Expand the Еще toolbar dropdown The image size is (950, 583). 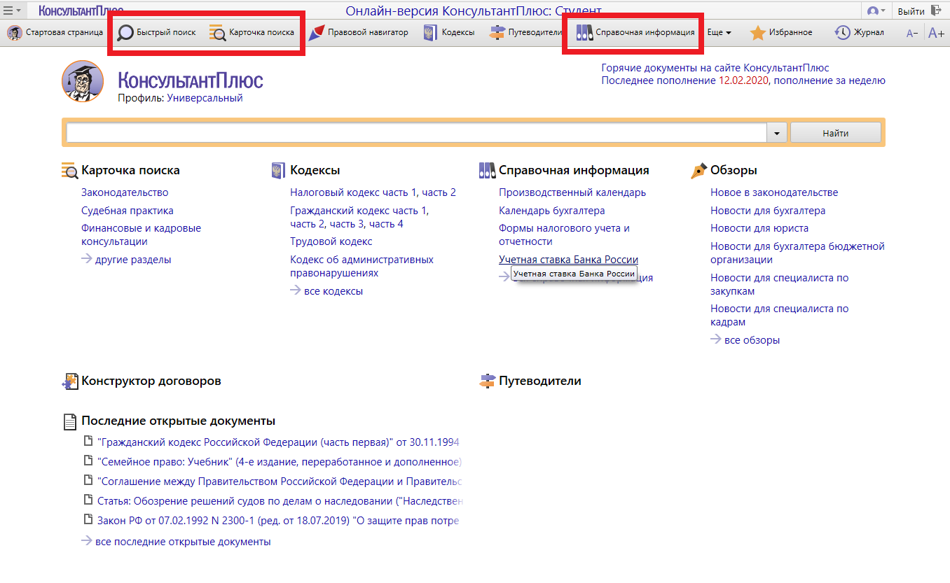pyautogui.click(x=719, y=32)
